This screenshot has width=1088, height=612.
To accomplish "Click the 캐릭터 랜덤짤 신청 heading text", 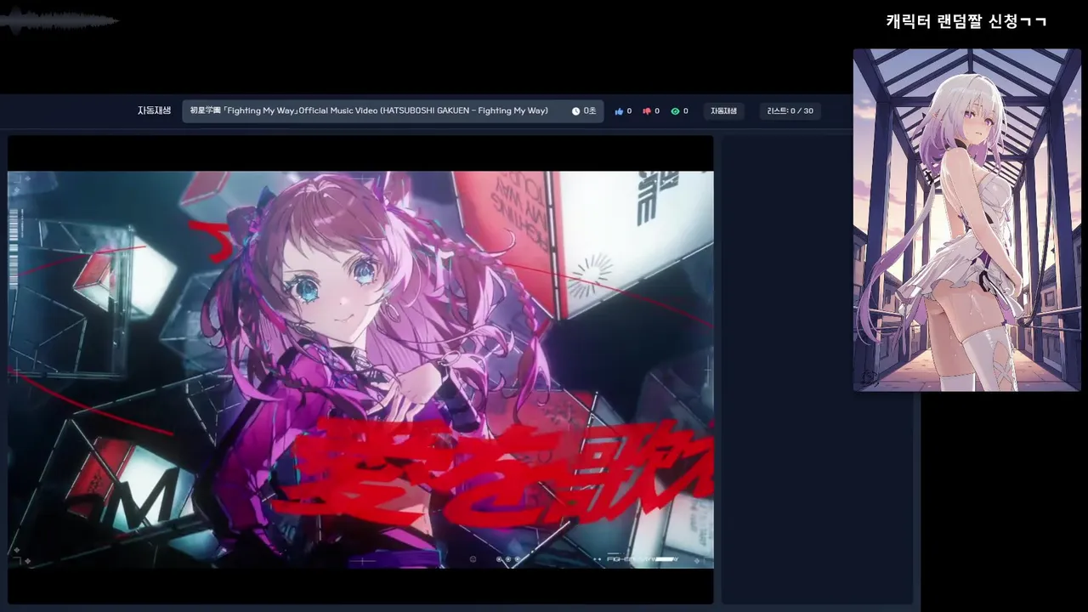I will (966, 21).
